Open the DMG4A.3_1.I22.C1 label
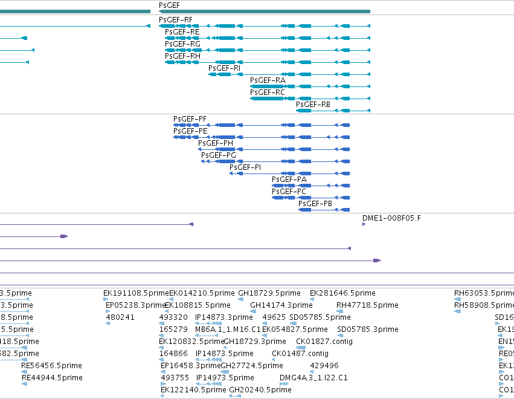 (313, 378)
